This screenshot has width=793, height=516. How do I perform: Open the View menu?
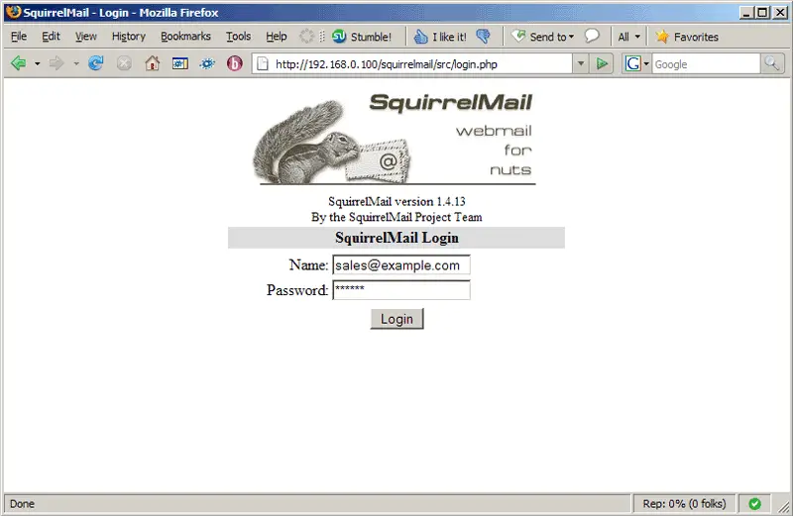pos(86,37)
